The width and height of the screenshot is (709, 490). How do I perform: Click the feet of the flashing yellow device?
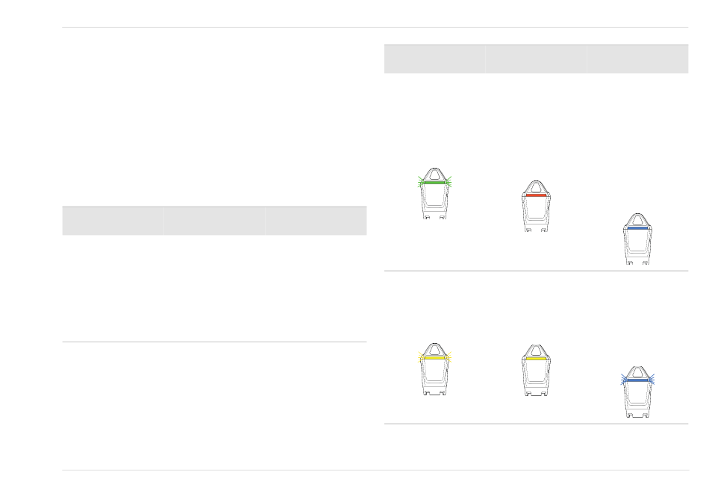tap(434, 393)
